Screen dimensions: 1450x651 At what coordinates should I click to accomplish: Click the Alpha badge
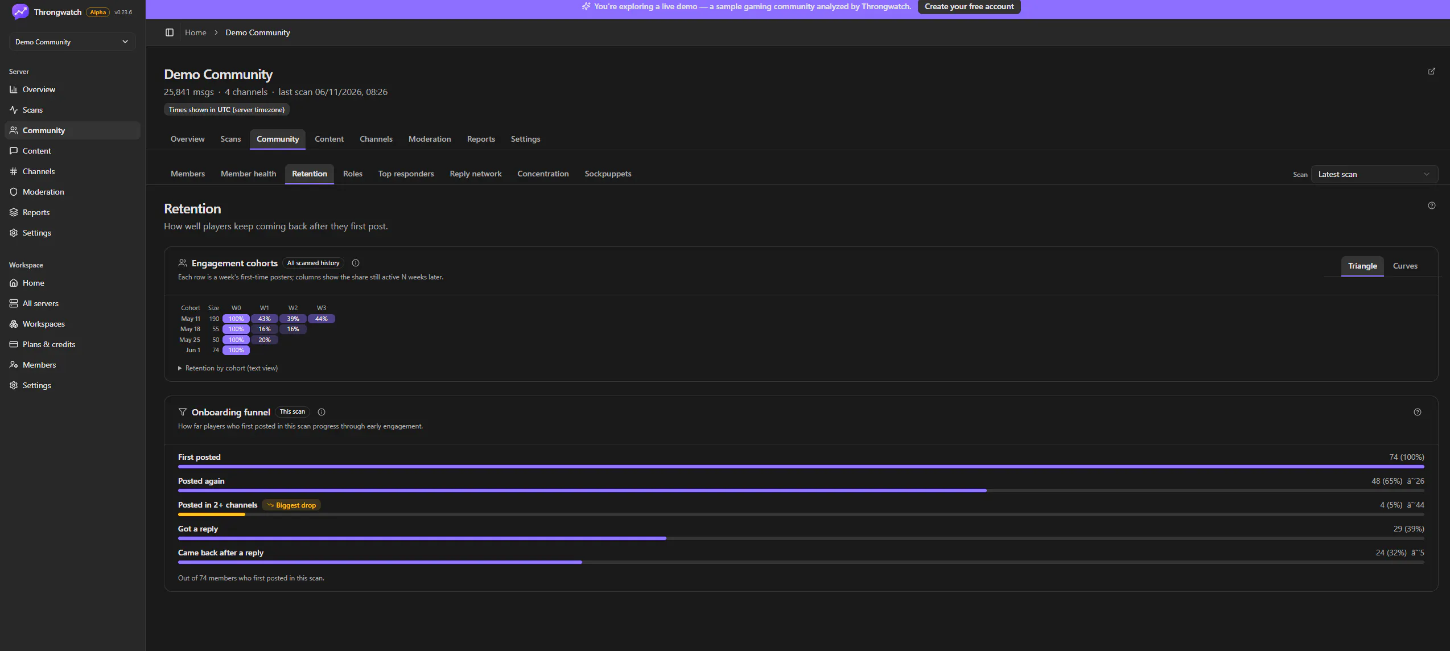point(98,12)
